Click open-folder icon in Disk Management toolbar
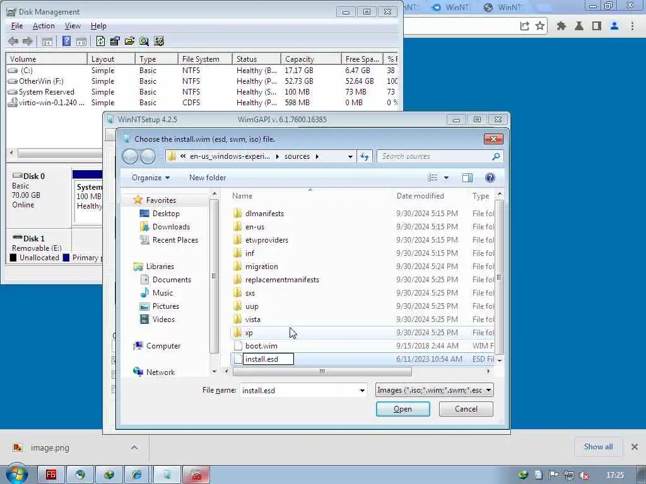Image resolution: width=646 pixels, height=484 pixels. point(129,41)
